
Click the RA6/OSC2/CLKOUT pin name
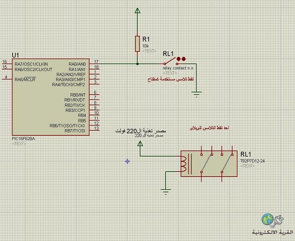coord(33,69)
